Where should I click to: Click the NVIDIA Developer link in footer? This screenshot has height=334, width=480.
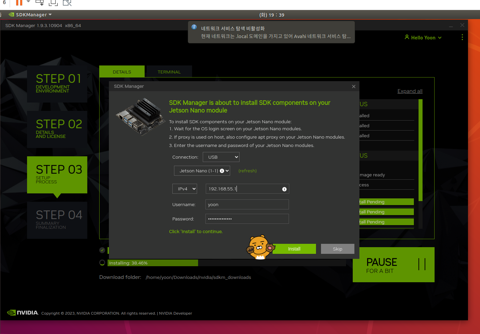(x=175, y=313)
